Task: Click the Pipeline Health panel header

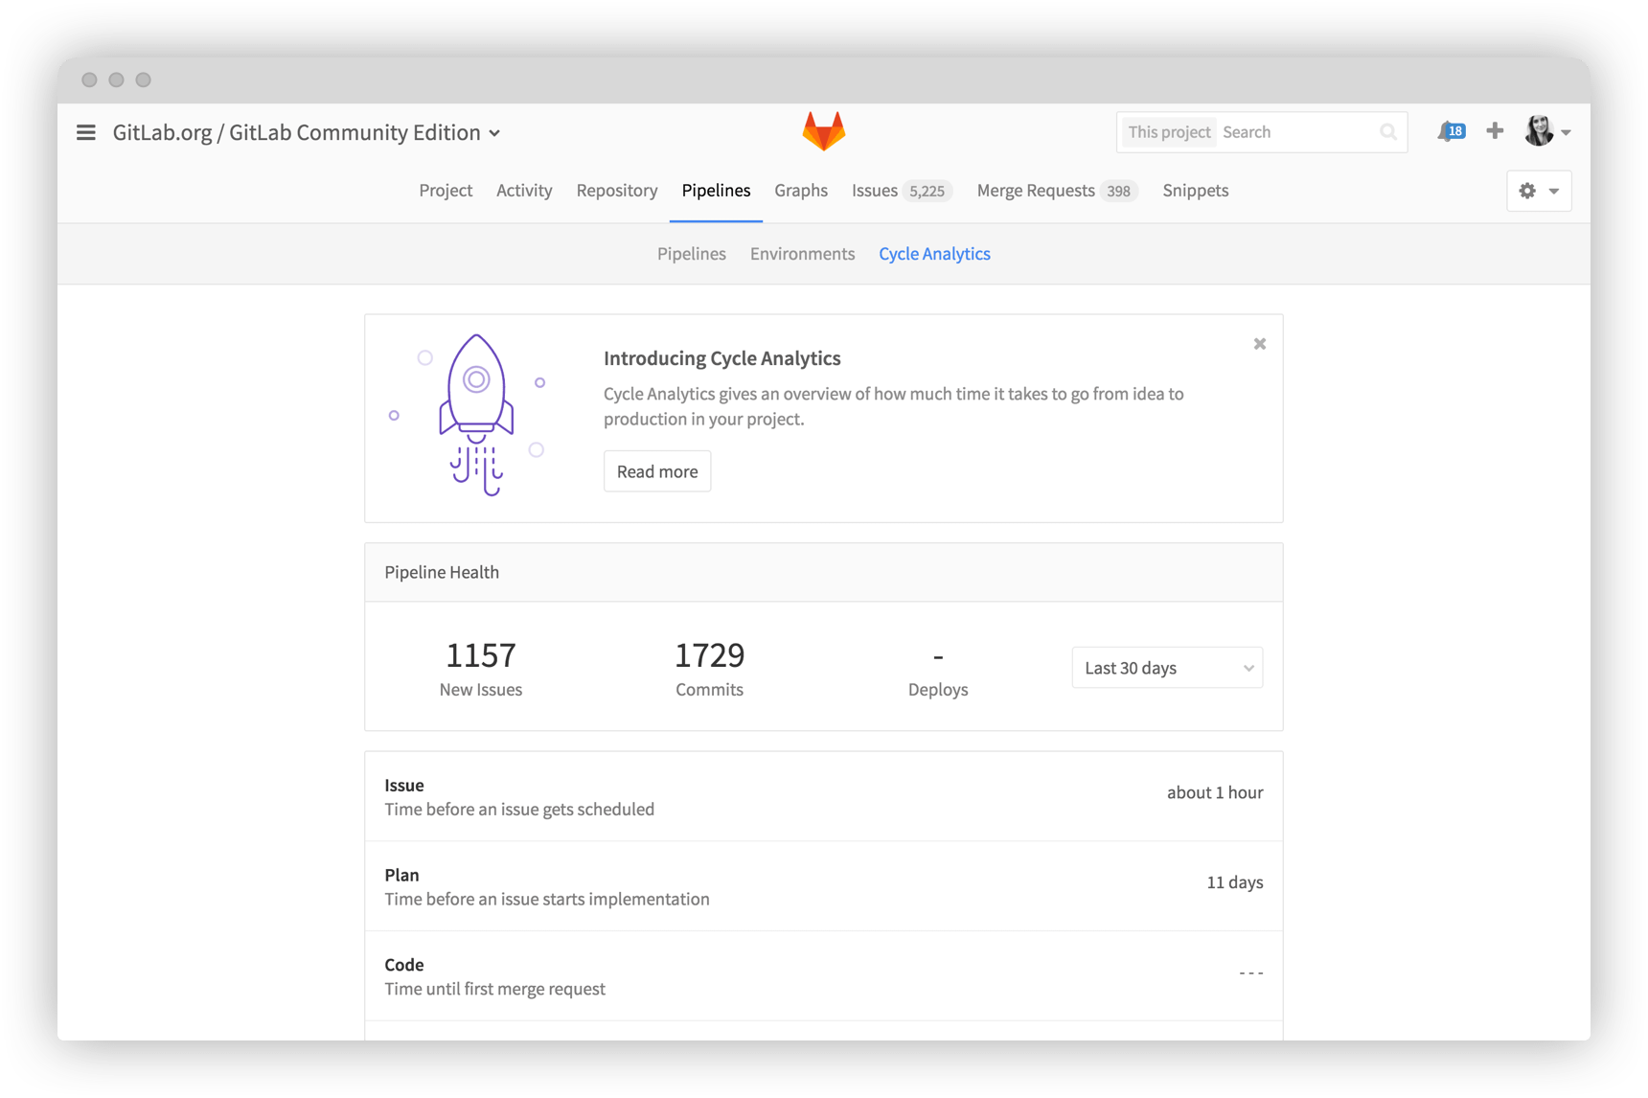Action: point(824,573)
